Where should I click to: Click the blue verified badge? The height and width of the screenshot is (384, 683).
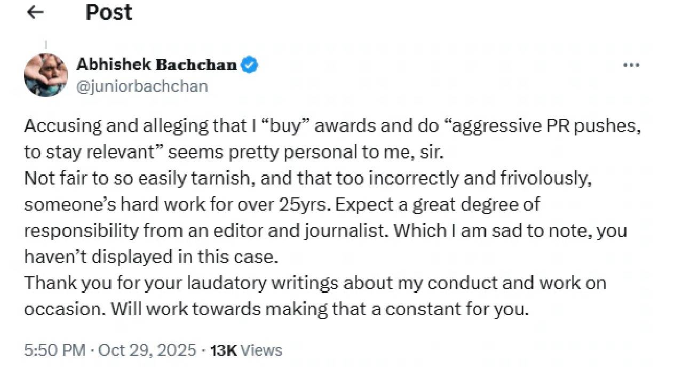(x=249, y=66)
